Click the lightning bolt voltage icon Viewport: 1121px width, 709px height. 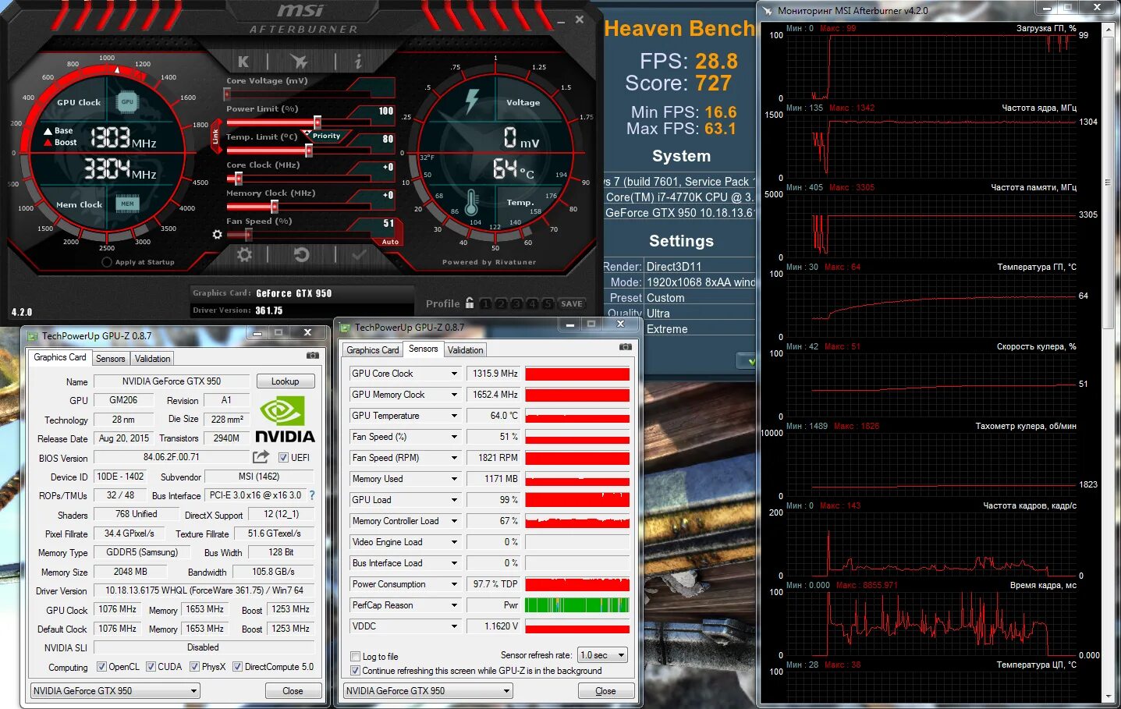472,101
